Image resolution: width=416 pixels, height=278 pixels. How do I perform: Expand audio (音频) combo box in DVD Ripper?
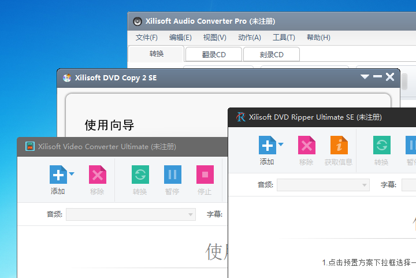(x=323, y=185)
